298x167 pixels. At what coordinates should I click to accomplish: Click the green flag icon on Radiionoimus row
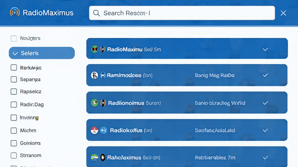click(95, 103)
